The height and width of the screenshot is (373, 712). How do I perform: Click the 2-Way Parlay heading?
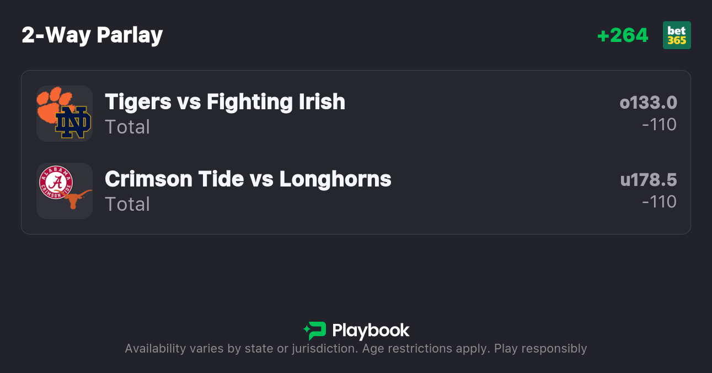pyautogui.click(x=92, y=35)
